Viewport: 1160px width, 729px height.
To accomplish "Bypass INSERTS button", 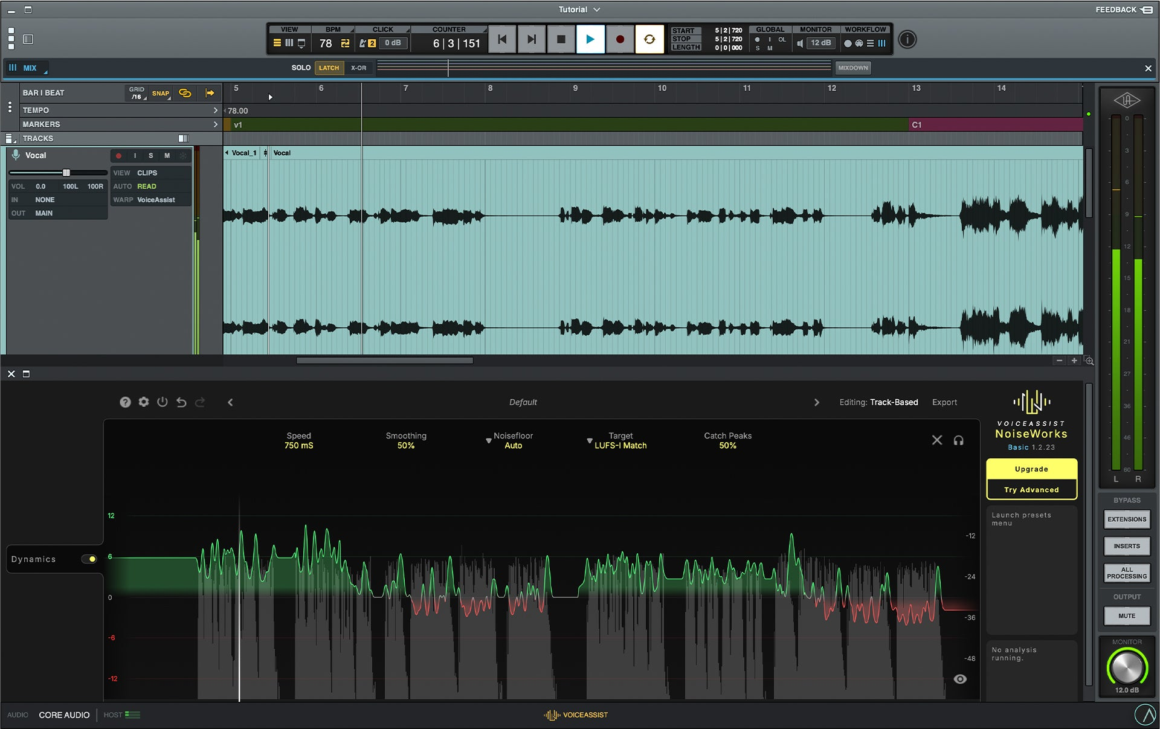I will (x=1127, y=546).
